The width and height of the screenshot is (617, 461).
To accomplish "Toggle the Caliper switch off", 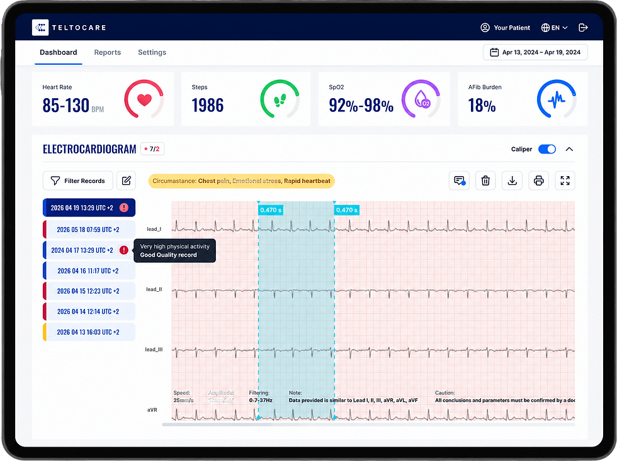I will point(547,149).
